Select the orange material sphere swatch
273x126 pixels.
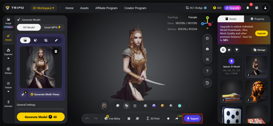pos(162,106)
